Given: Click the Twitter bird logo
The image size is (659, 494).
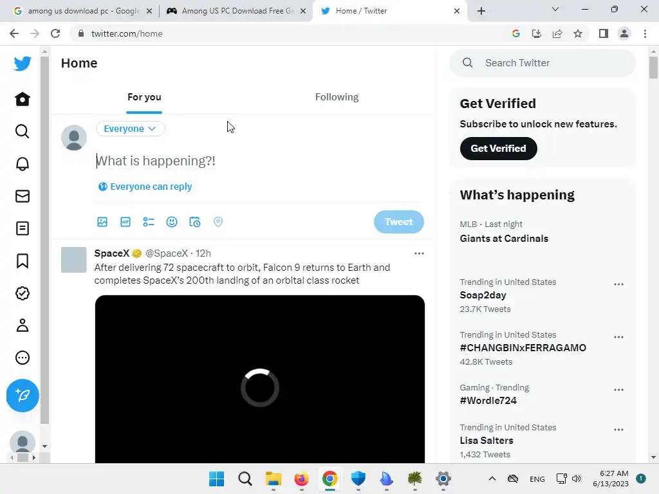Looking at the screenshot, I should pyautogui.click(x=23, y=64).
